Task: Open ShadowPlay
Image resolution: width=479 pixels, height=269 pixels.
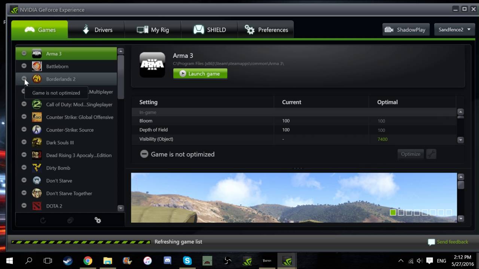Action: [406, 30]
